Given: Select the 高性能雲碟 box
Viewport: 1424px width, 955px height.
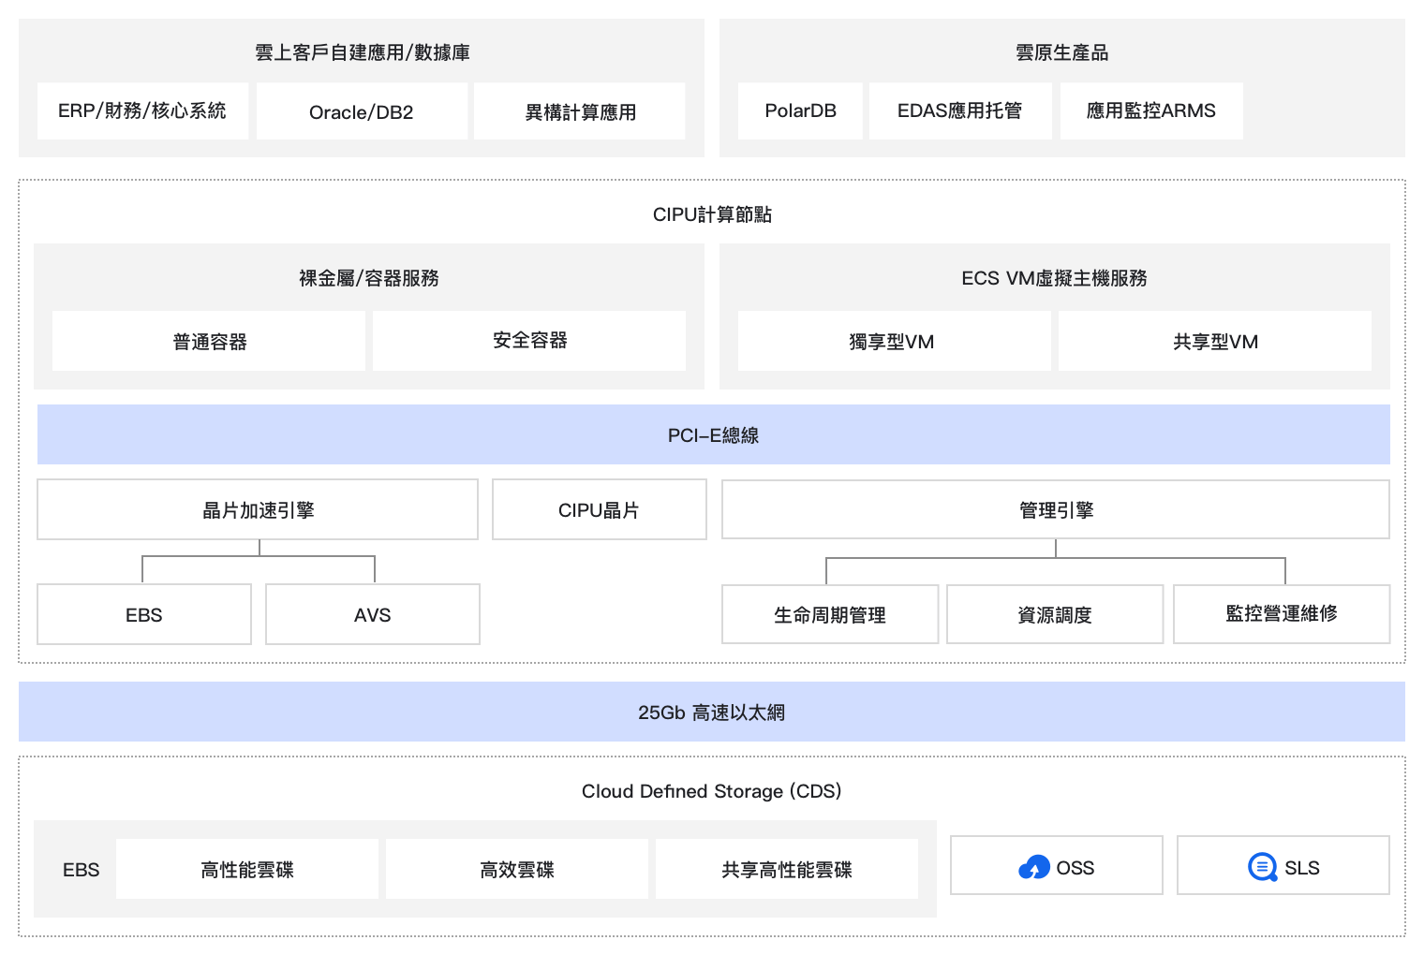Looking at the screenshot, I should pyautogui.click(x=247, y=869).
